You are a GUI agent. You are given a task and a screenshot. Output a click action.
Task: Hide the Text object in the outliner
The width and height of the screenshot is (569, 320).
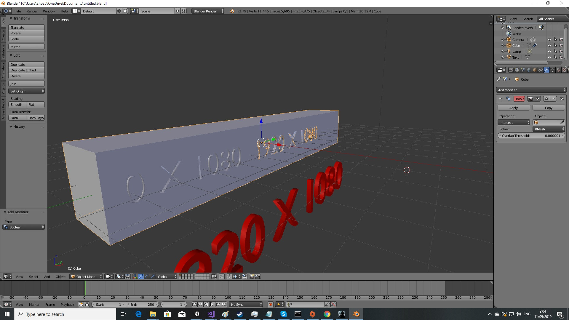point(549,57)
